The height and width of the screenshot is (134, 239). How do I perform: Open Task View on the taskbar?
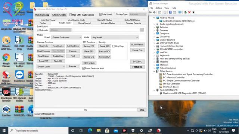[81, 131]
